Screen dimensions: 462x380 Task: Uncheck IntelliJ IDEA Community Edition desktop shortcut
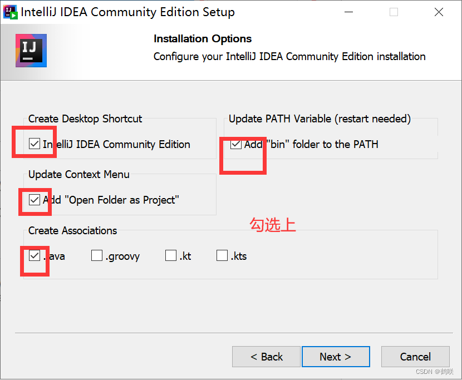click(x=35, y=144)
